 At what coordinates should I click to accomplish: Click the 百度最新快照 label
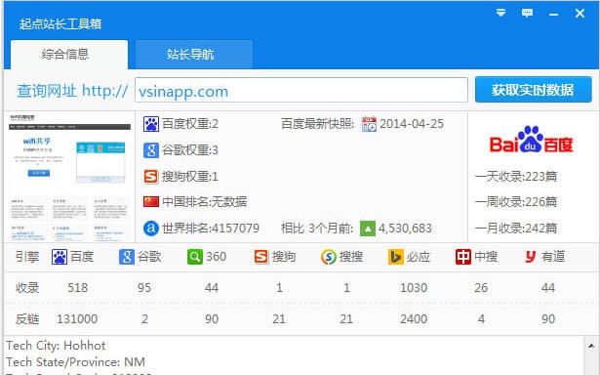point(318,124)
